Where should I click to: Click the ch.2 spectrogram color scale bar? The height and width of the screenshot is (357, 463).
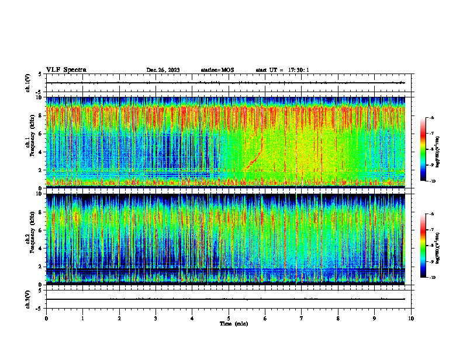[x=423, y=246]
